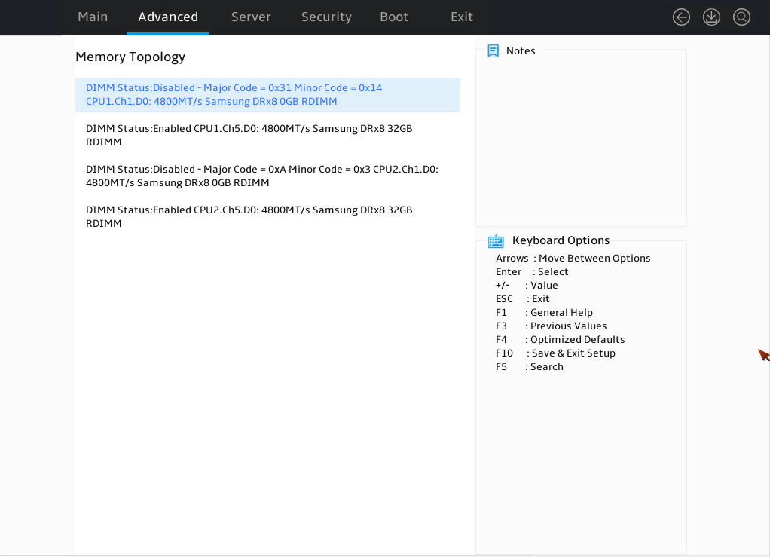Click the Notes panel icon
Image resolution: width=770 pixels, height=557 pixels.
click(493, 50)
